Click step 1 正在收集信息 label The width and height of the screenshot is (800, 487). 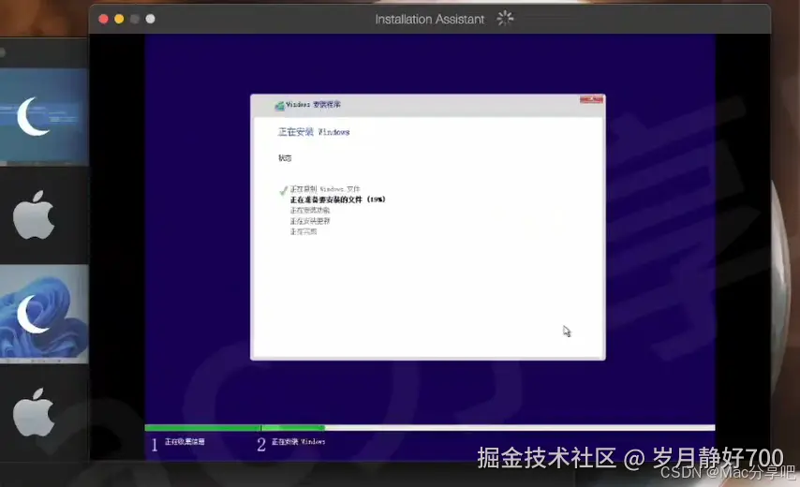click(185, 442)
